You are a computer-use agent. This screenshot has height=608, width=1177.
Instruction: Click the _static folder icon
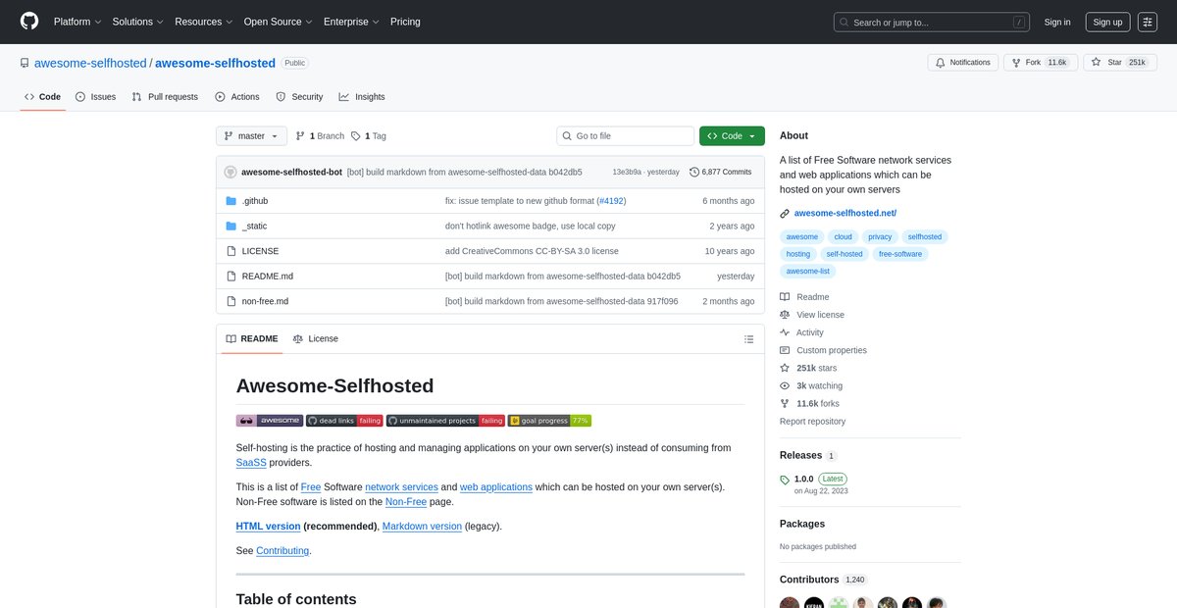click(x=231, y=226)
